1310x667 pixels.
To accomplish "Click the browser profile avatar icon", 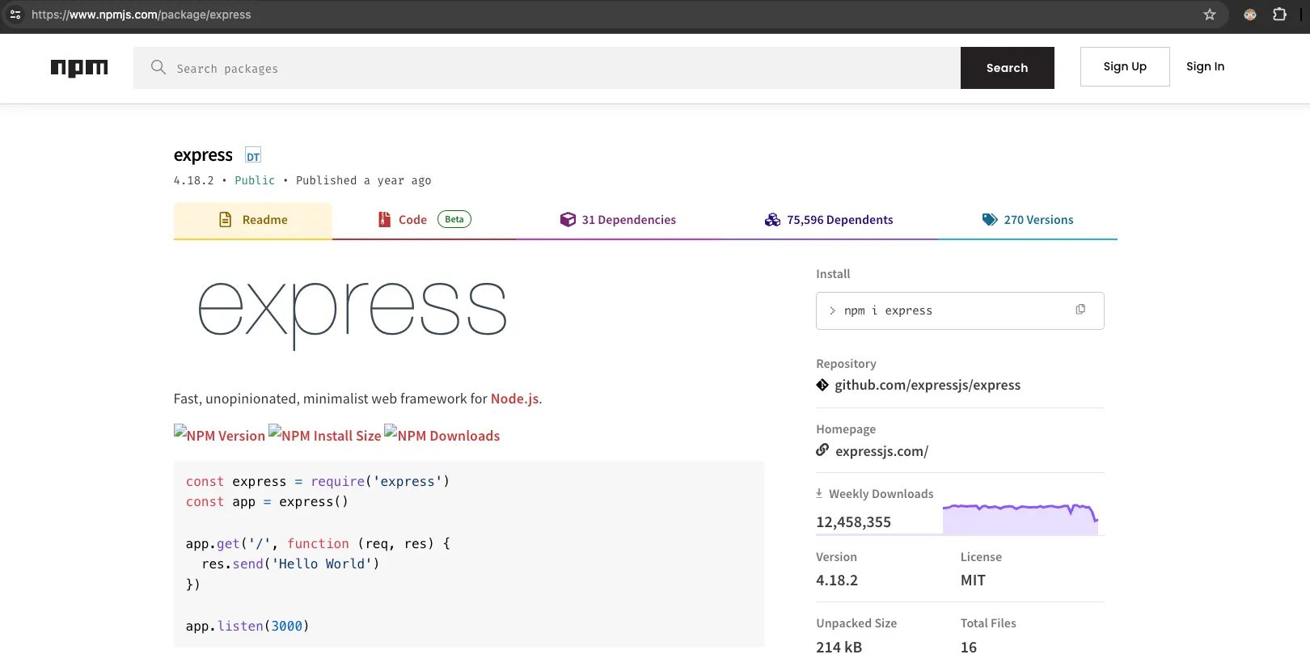I will click(1250, 15).
